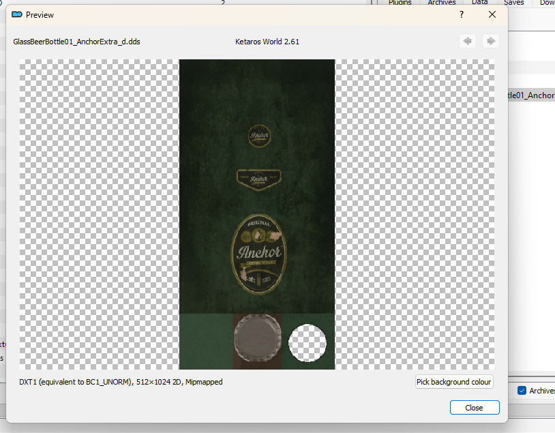Switch to Saves tab in background window
555x433 pixels.
coord(513,3)
